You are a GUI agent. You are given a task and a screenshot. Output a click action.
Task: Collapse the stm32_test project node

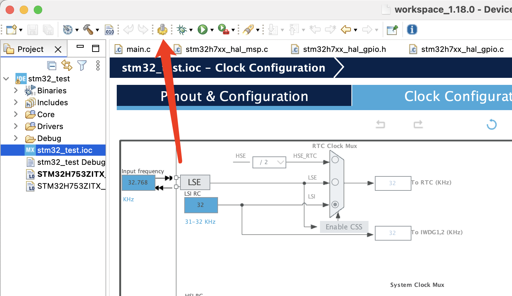point(6,79)
